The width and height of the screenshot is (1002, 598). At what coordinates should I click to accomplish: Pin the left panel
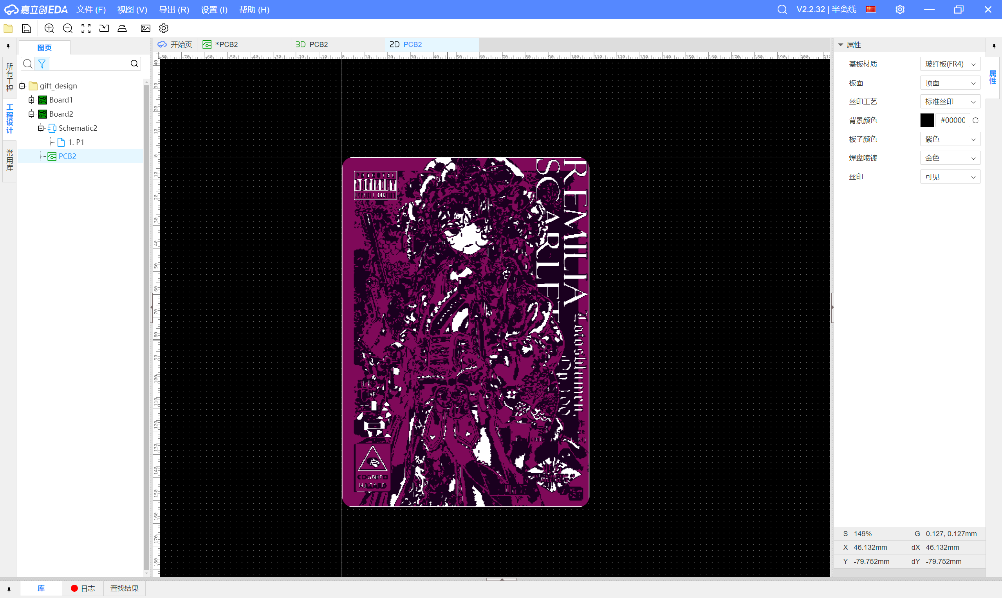tap(8, 46)
